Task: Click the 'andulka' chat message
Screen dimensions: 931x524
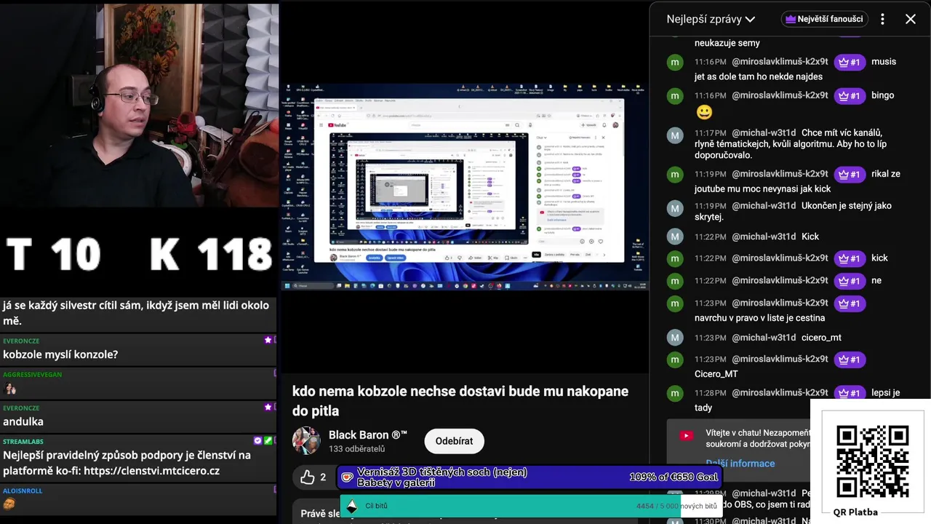Action: coord(23,421)
